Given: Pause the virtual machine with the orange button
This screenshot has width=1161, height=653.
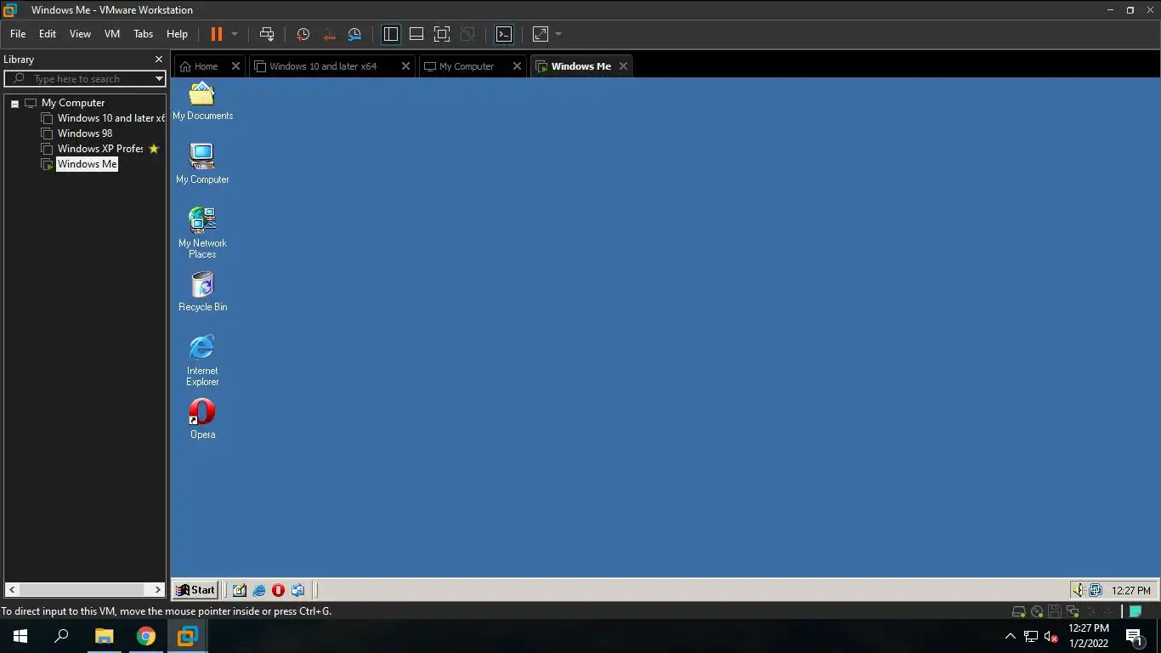Looking at the screenshot, I should pyautogui.click(x=217, y=34).
